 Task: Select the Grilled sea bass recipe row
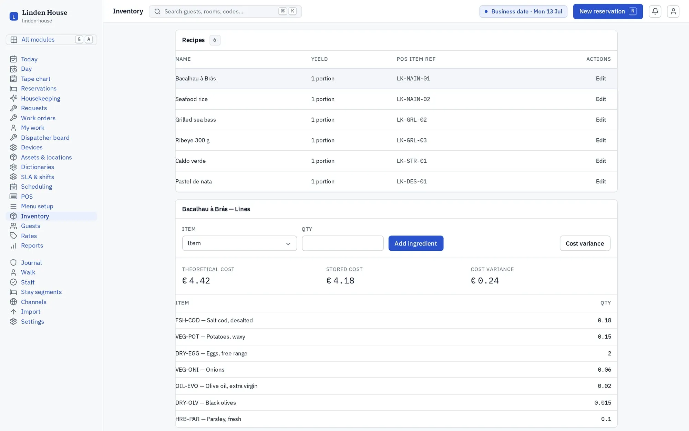tap(396, 120)
